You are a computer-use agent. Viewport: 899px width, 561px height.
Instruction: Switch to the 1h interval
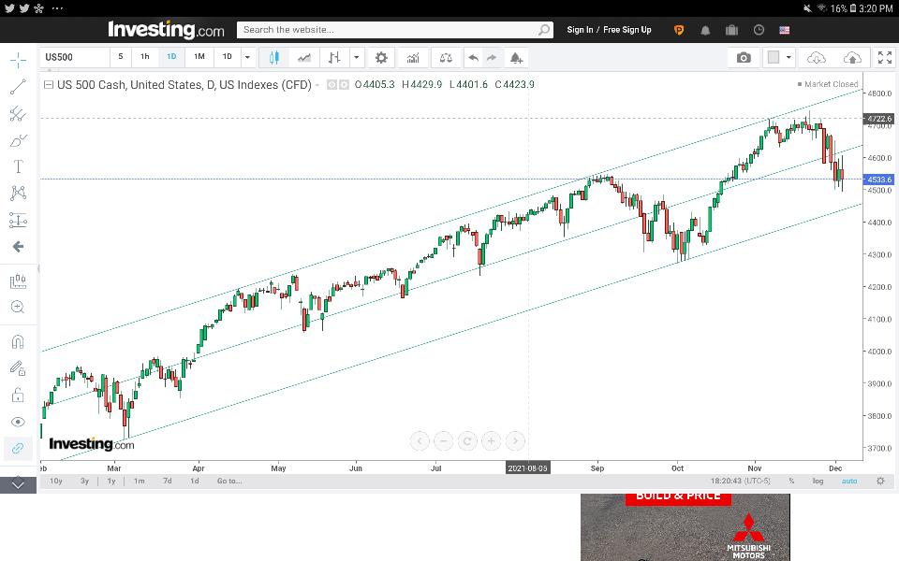[x=145, y=57]
